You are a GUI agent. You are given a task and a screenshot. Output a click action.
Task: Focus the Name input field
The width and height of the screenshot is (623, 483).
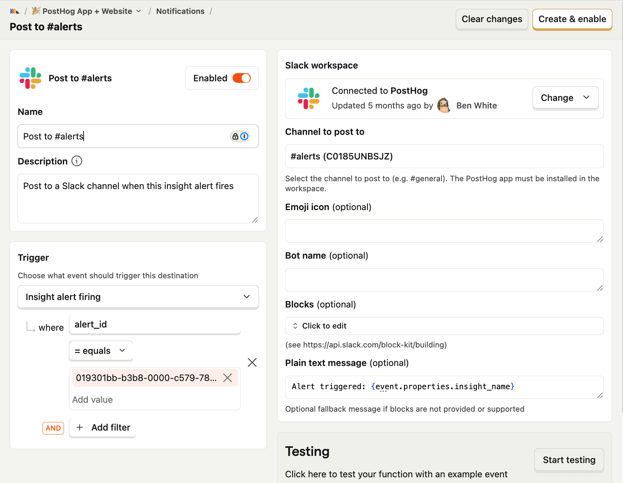tap(138, 136)
